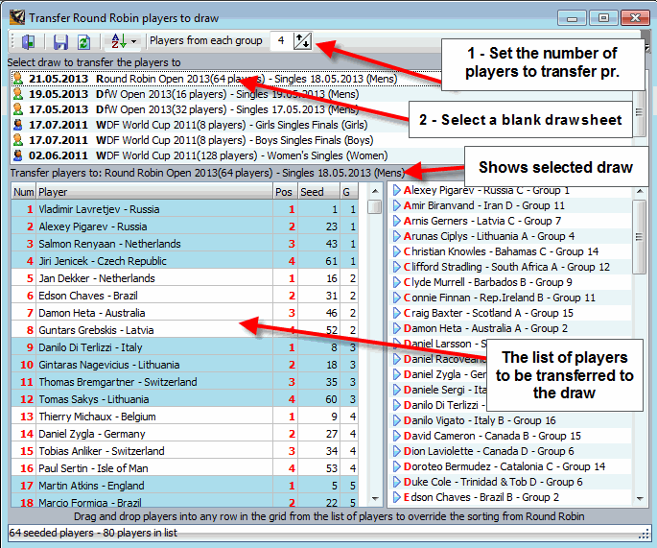This screenshot has width=657, height=548.
Task: Click the green refresh icon
Action: coord(83,42)
